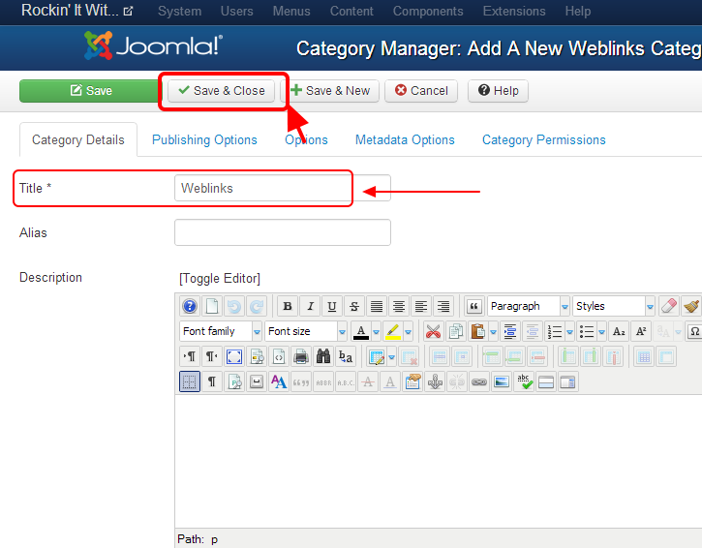Click the new document icon in the editor
The height and width of the screenshot is (548, 702).
[x=212, y=306]
